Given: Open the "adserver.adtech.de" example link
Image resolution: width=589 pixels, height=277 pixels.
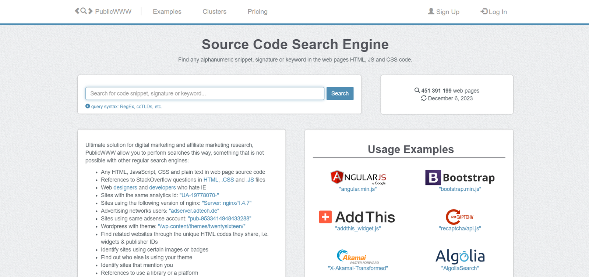Looking at the screenshot, I should 194,211.
